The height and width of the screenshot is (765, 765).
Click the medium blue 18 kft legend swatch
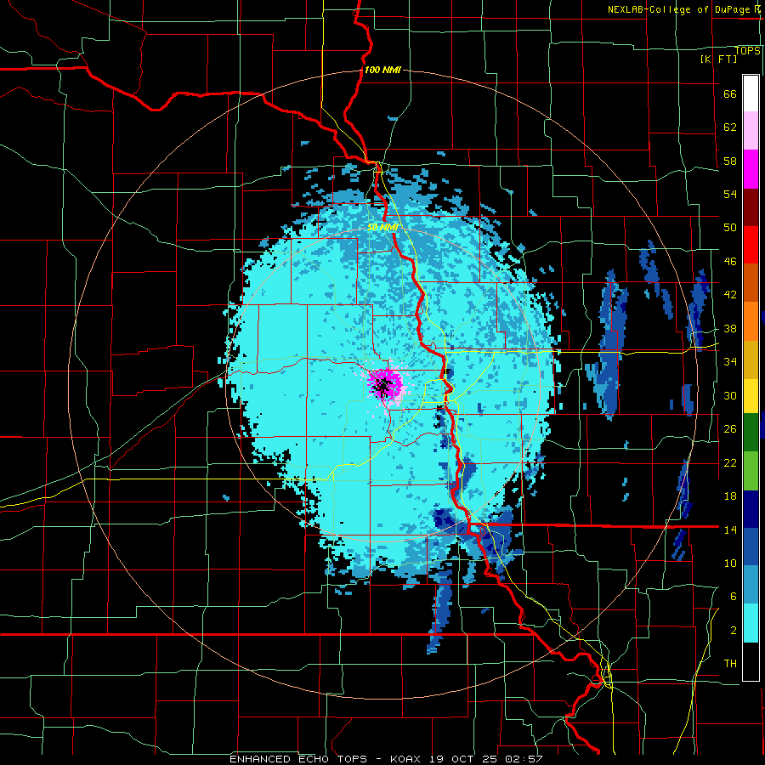click(x=751, y=547)
